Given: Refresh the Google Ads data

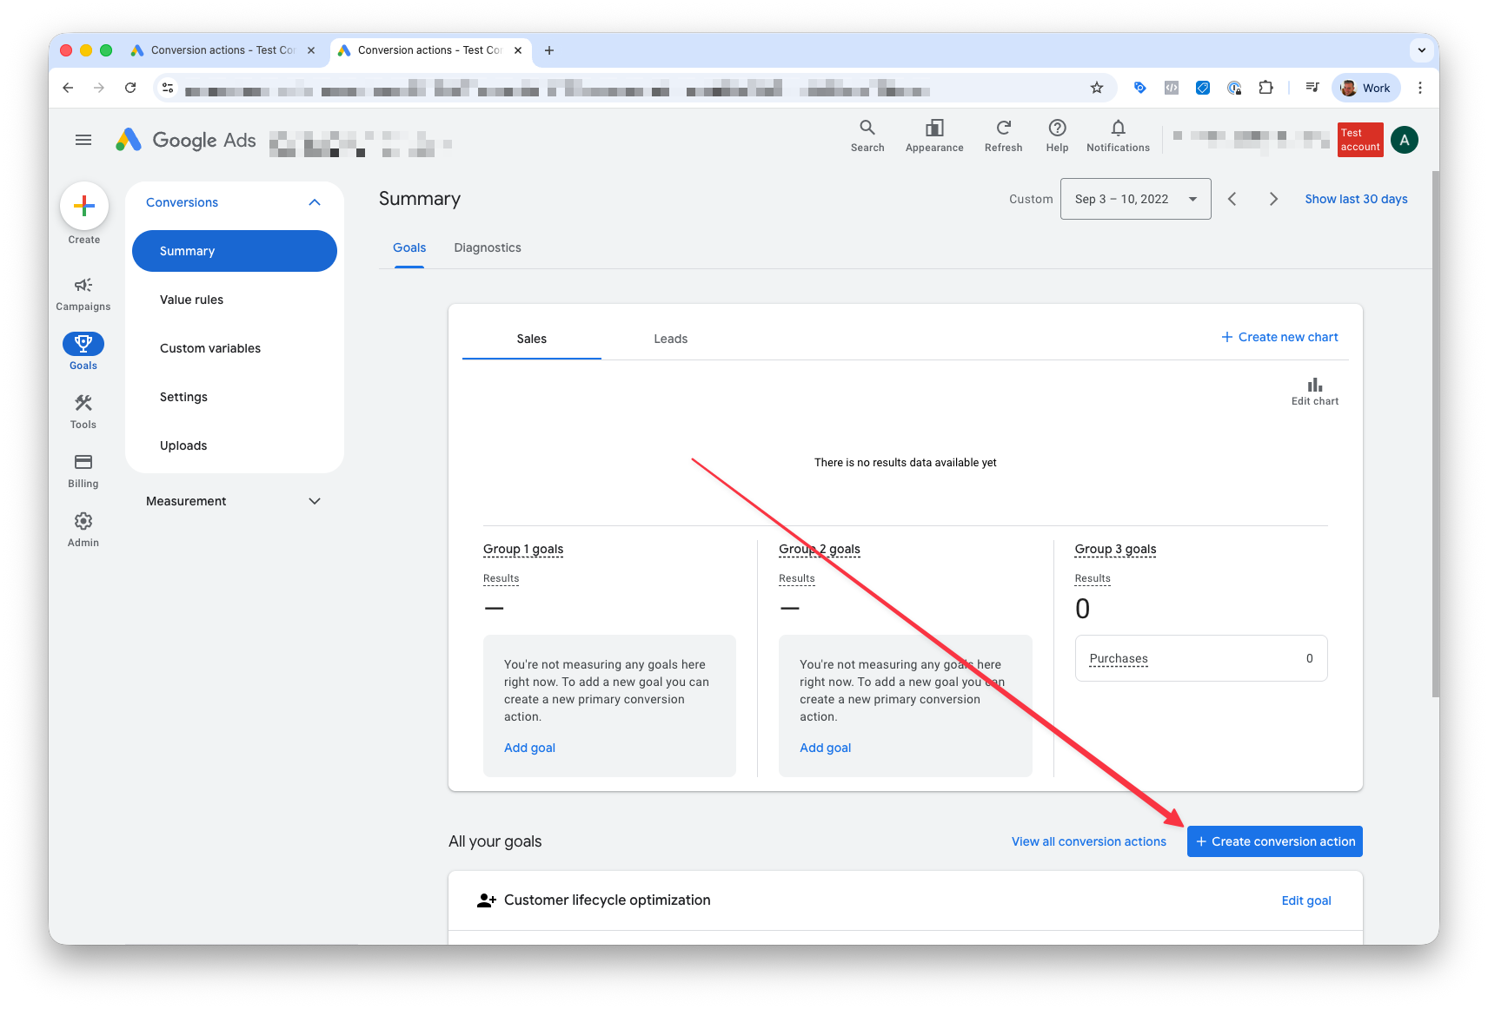Looking at the screenshot, I should coord(1003,136).
